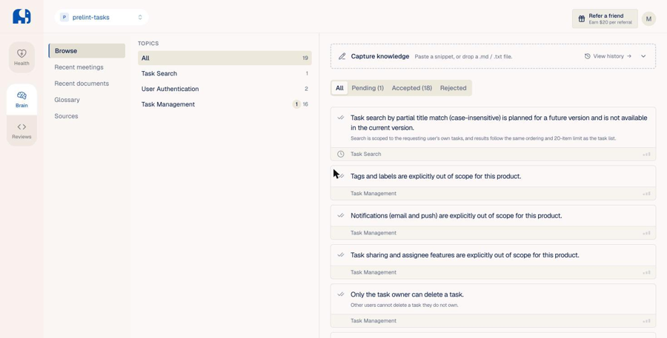Click confidence bars icon on Task sharing card
The image size is (667, 338).
(646, 272)
